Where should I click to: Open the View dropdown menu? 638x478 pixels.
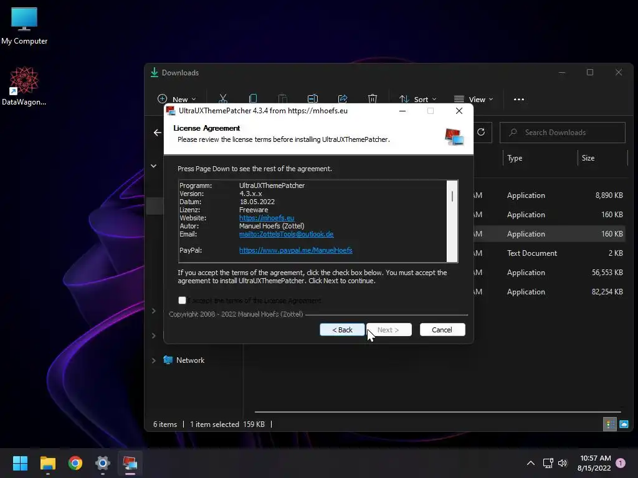tap(474, 99)
